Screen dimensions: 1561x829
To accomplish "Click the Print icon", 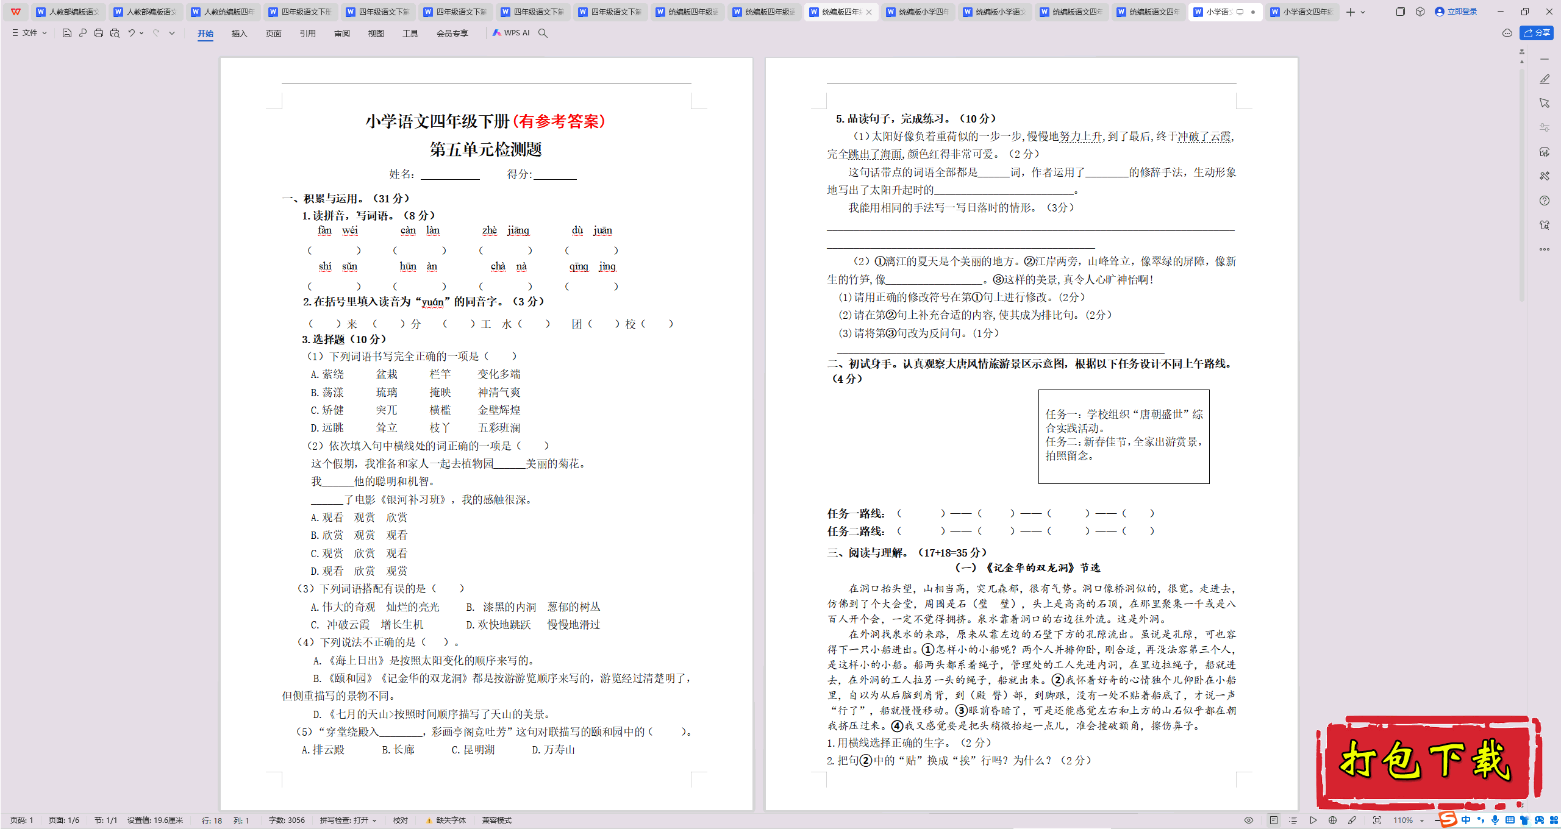I will tap(99, 33).
